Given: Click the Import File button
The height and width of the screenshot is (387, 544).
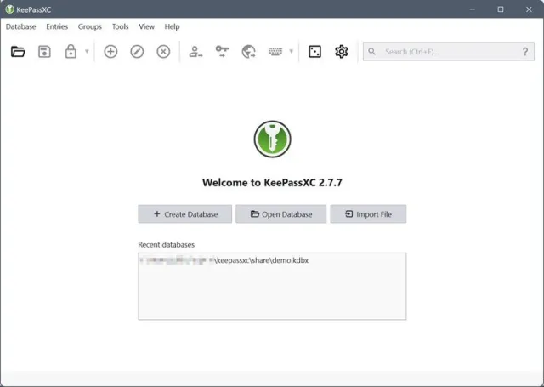Looking at the screenshot, I should tap(368, 214).
